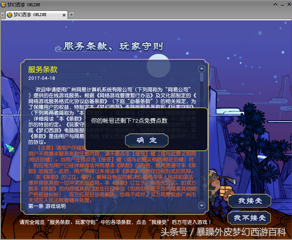Image resolution: width=292 pixels, height=240 pixels.
Task: Open the tab list dropdown arrow
Action: (3, 15)
